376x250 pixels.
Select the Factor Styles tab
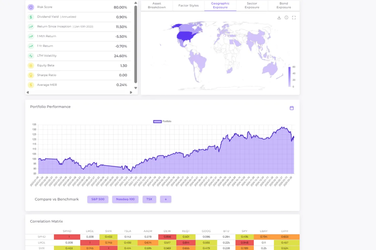tap(188, 6)
